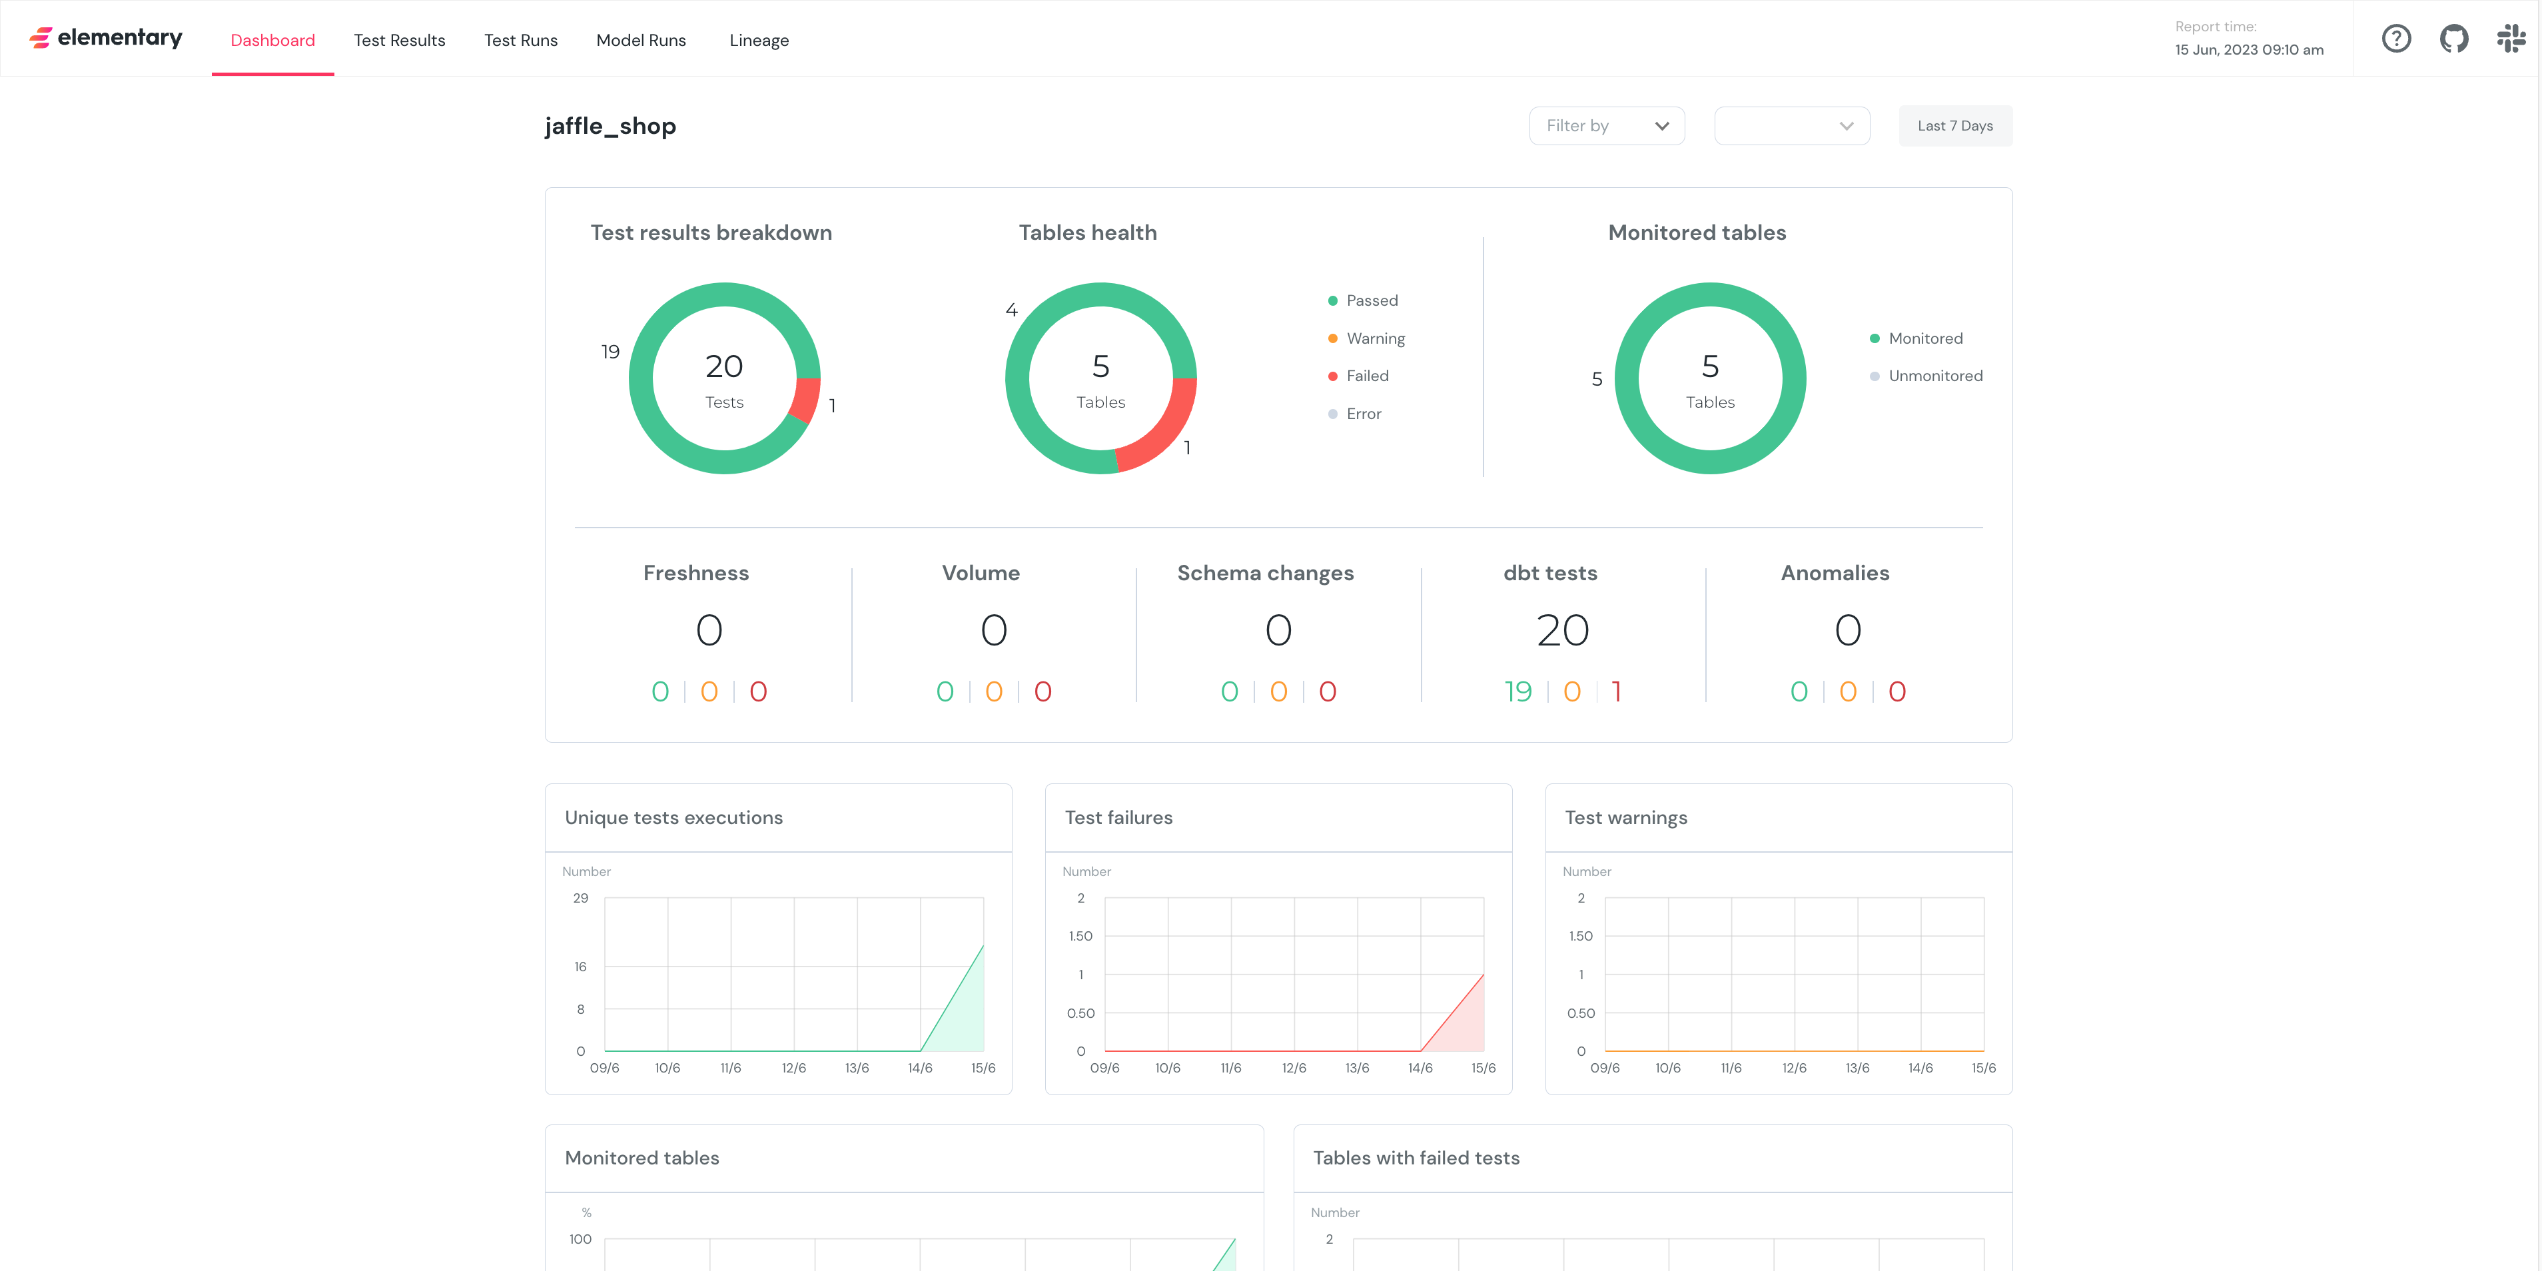Click dbt tests failed count 1
Image resolution: width=2542 pixels, height=1271 pixels.
tap(1616, 691)
